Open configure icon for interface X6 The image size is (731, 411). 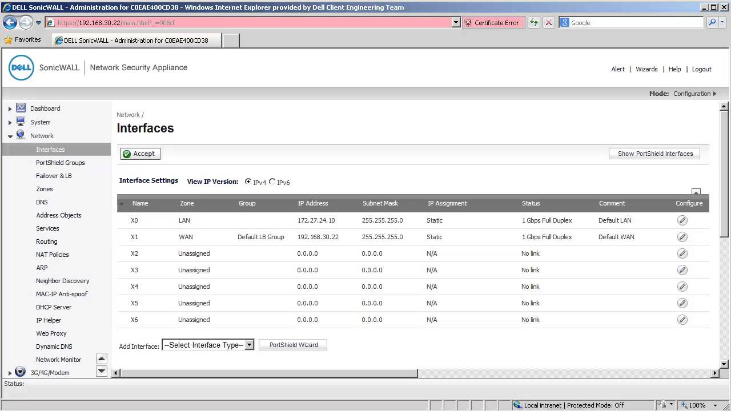click(682, 320)
